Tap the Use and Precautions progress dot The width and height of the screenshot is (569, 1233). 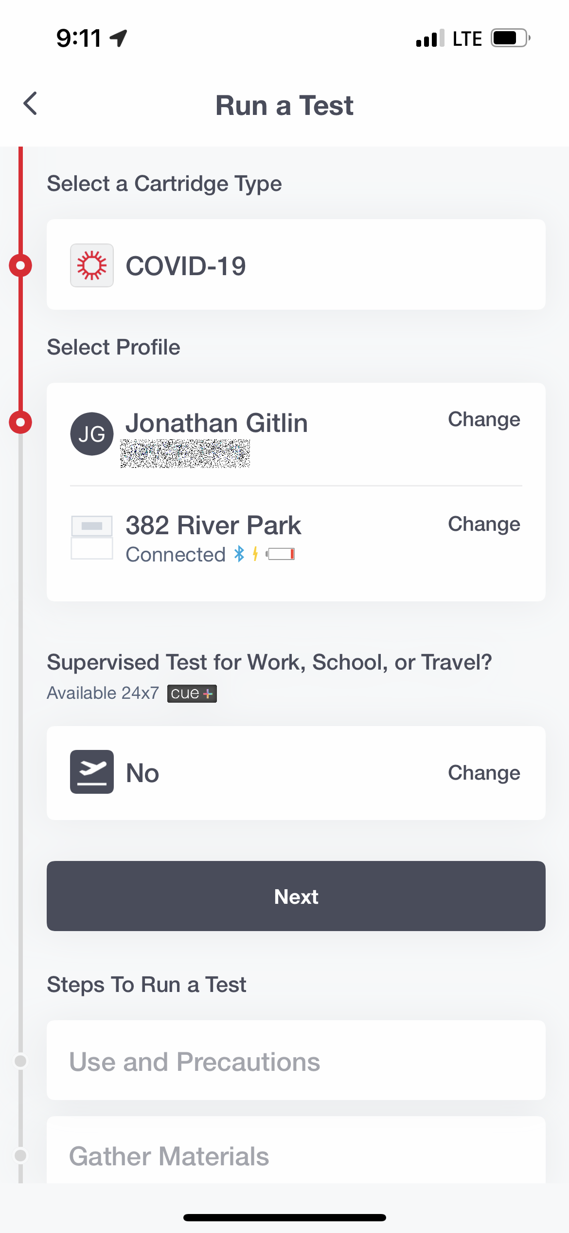[20, 1061]
